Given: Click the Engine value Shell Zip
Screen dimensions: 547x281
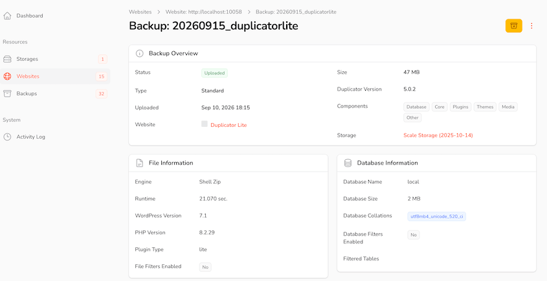Looking at the screenshot, I should click(x=210, y=182).
